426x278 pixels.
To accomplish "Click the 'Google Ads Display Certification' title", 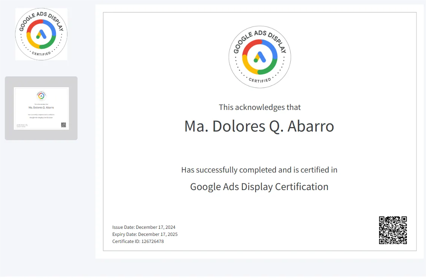I will point(259,187).
